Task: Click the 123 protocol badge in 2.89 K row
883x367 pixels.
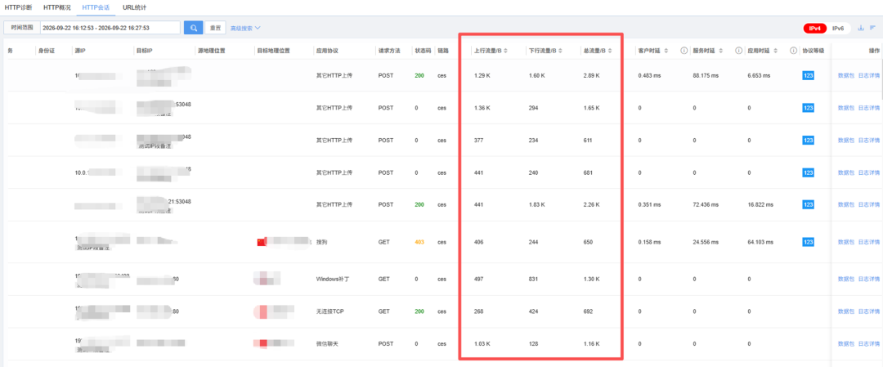Action: click(808, 75)
